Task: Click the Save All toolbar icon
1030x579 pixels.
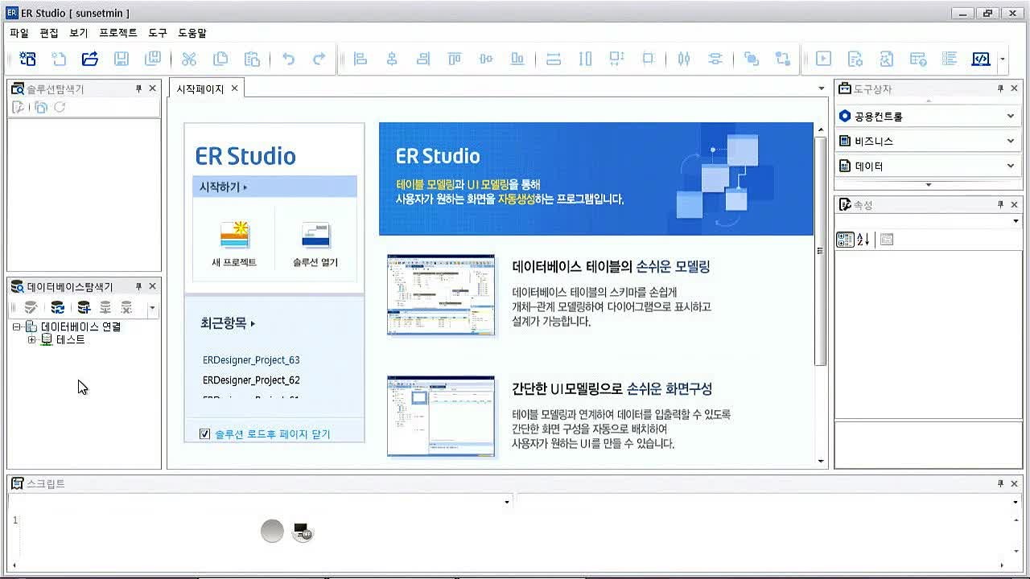Action: [152, 59]
